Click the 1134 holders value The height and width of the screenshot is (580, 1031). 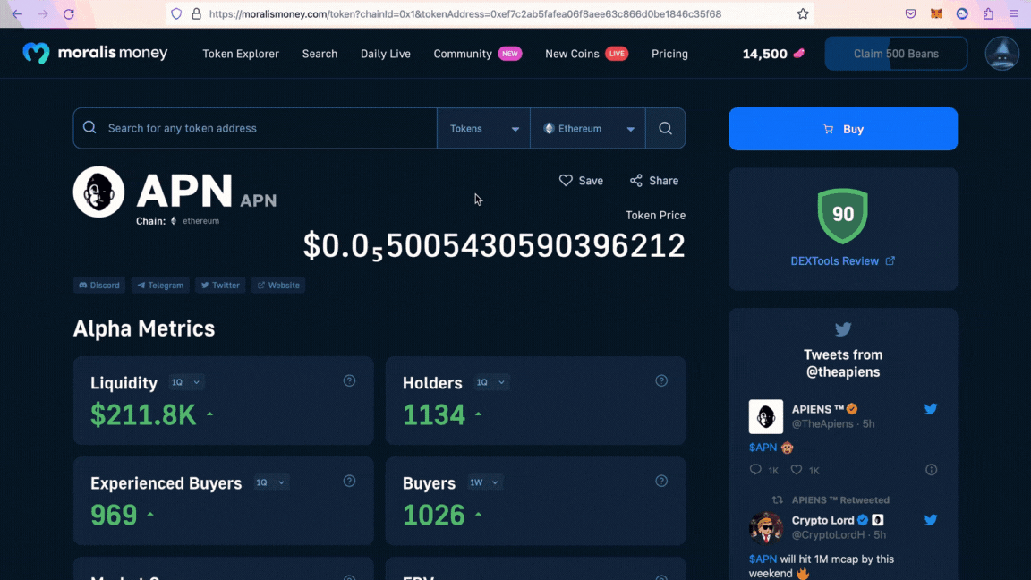pos(434,415)
